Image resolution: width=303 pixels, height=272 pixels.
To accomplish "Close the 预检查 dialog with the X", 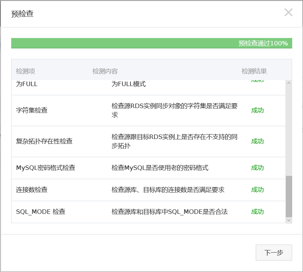I will coord(288,13).
